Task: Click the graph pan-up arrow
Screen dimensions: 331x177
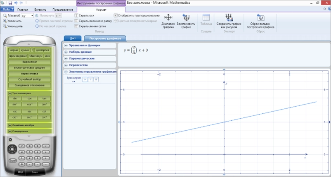Action: click(x=224, y=69)
